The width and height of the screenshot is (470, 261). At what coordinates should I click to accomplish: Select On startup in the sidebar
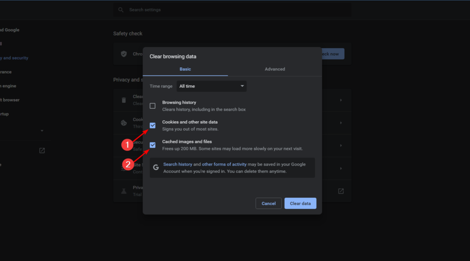tap(4, 114)
